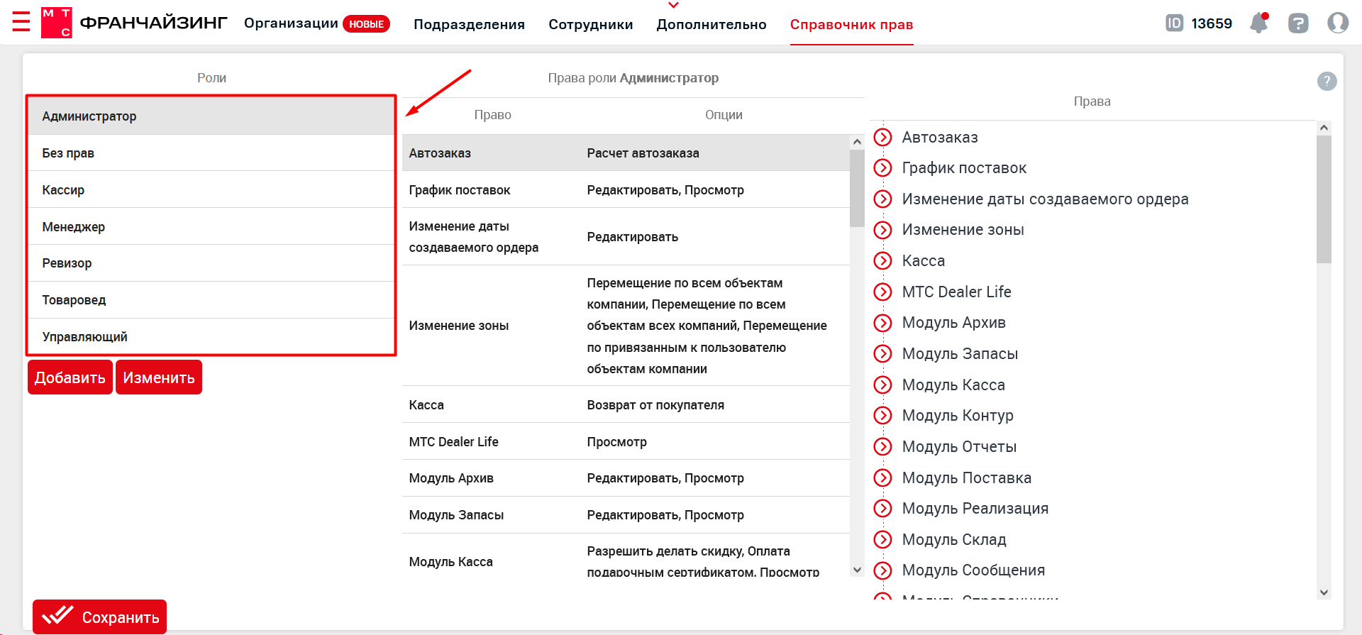Select the Модуль Запасы table row
This screenshot has height=635, width=1362.
click(x=626, y=515)
